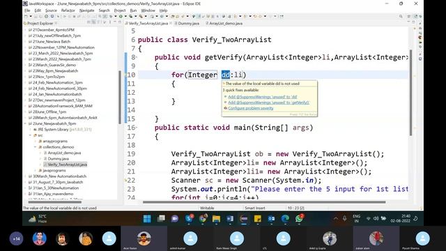This screenshot has width=446, height=251.
Task: Click the Project Explorer vertical scrollbar
Action: (120, 97)
